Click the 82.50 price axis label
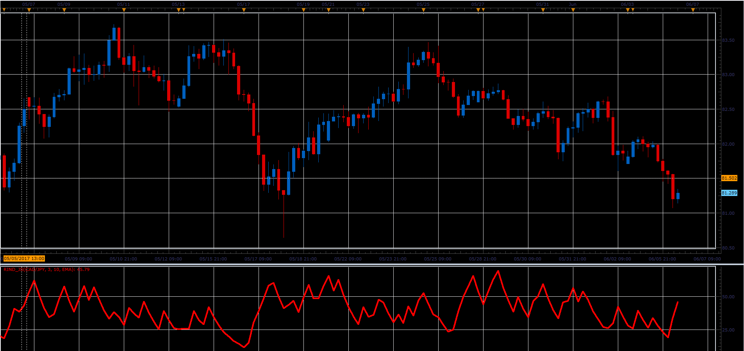The width and height of the screenshot is (744, 351). pyautogui.click(x=728, y=109)
